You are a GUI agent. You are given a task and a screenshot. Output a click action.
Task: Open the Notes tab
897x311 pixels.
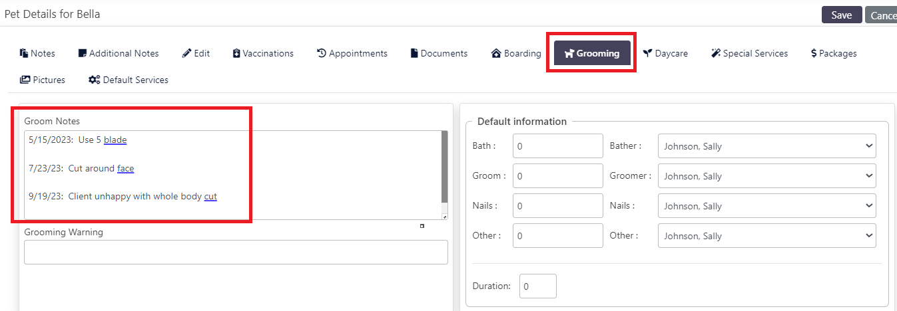37,53
